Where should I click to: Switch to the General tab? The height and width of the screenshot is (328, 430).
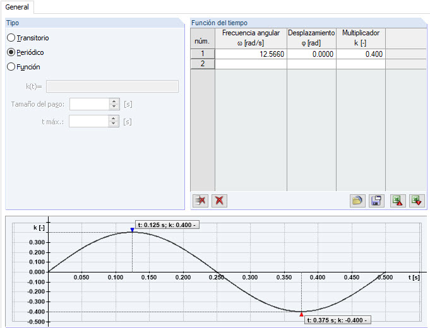coord(17,7)
